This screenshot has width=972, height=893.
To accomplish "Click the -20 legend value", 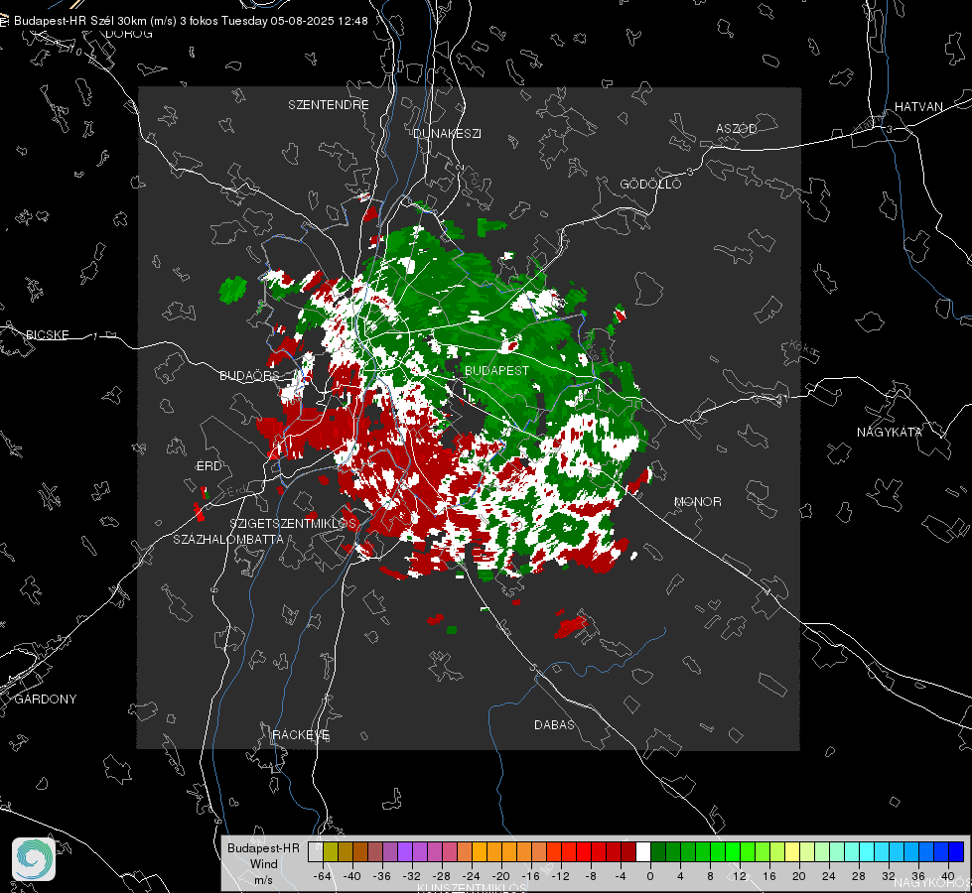I will (x=500, y=876).
